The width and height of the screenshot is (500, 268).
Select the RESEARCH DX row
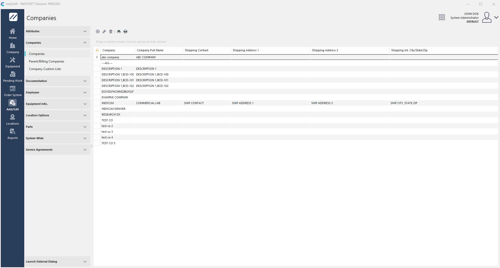click(x=299, y=114)
